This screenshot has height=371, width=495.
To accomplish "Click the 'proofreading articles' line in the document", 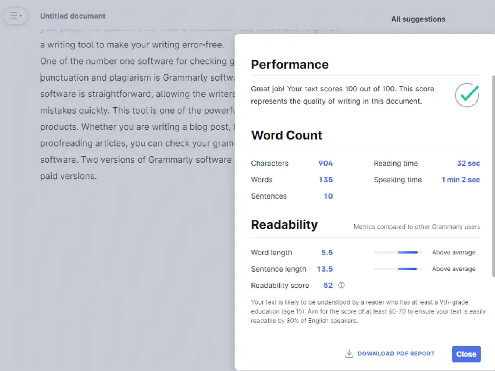I will coord(137,143).
